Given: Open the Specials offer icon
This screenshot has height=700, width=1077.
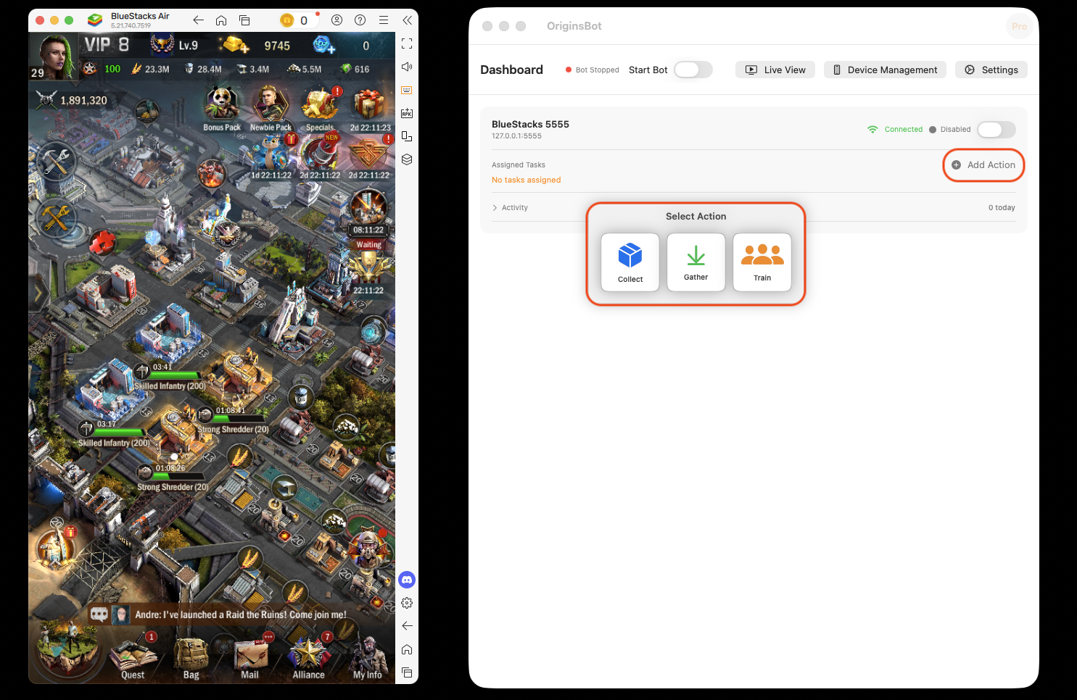Looking at the screenshot, I should tap(320, 109).
